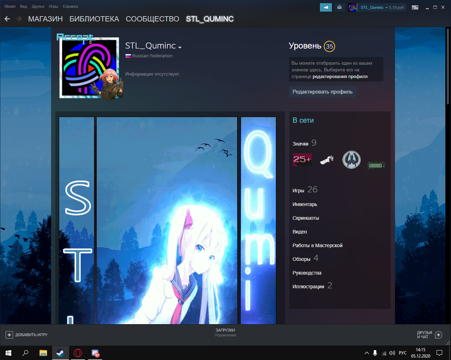Open Windows taskbar search
Screen dimensions: 451x360
(x=25, y=353)
